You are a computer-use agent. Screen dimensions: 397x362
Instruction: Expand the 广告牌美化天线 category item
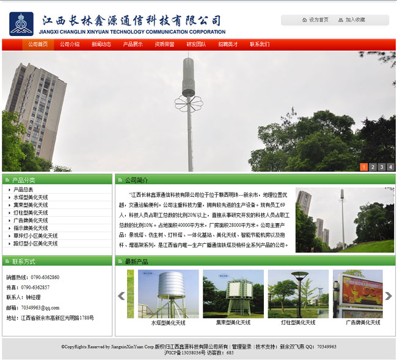tap(31, 221)
